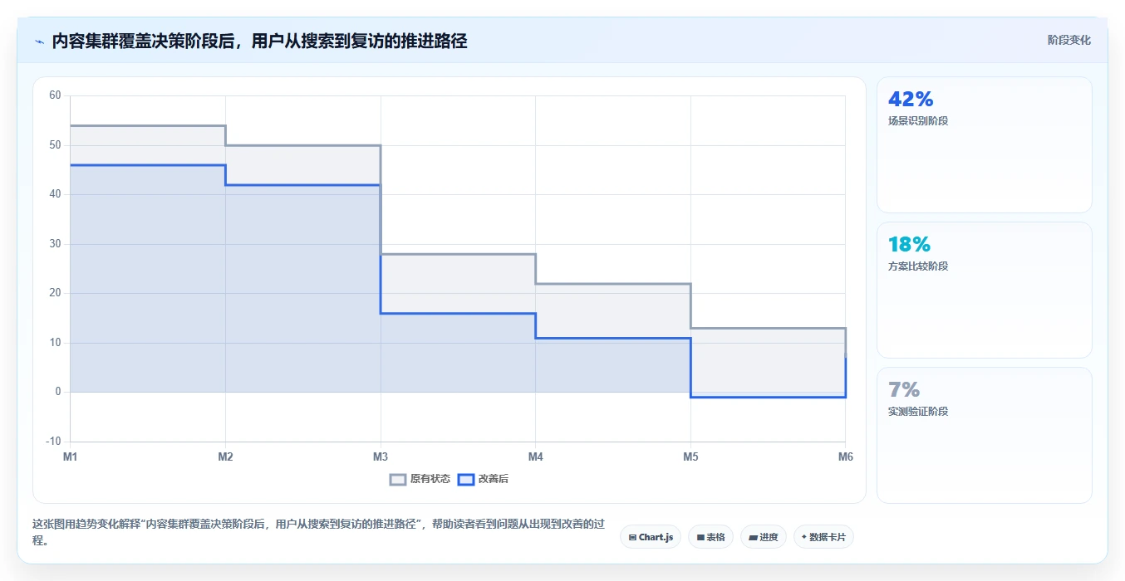The image size is (1125, 581).
Task: Click the M5 axis label
Action: pyautogui.click(x=690, y=456)
